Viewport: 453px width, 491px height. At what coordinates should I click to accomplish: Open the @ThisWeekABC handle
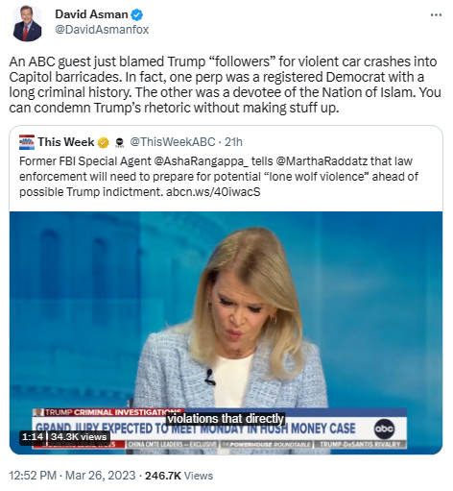pyautogui.click(x=173, y=142)
